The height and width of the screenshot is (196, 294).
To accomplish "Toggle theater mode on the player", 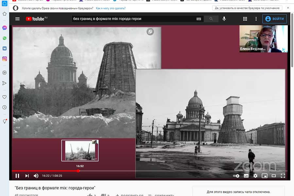I will (x=274, y=176).
